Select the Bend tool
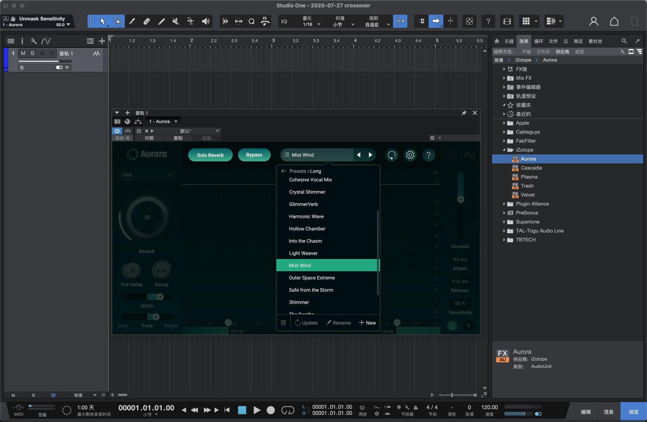The image size is (647, 422). tap(190, 22)
